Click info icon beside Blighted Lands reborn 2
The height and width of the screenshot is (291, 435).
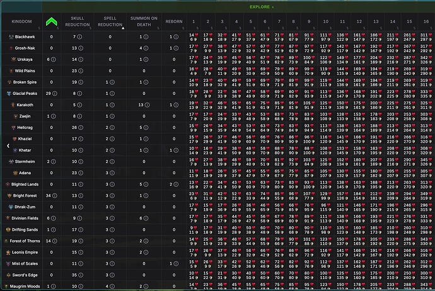[x=176, y=184]
